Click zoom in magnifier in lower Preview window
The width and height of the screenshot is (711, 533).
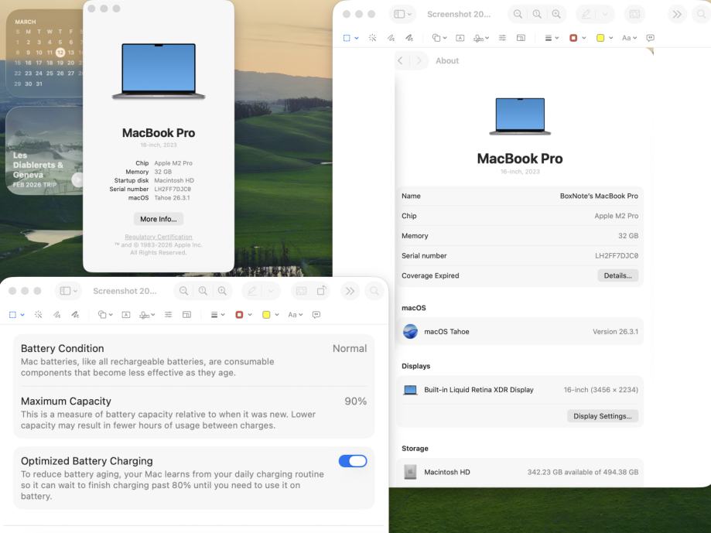click(222, 291)
